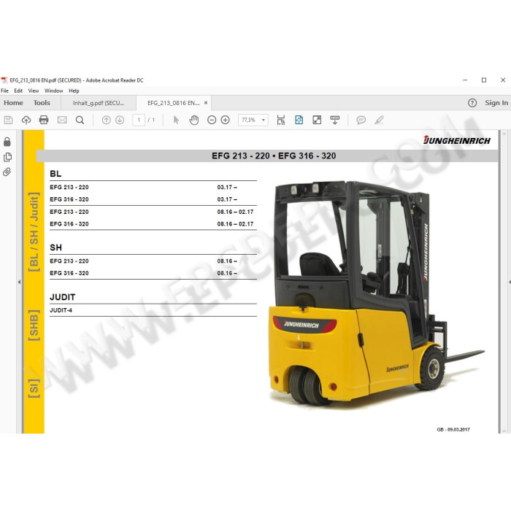
Task: Switch to the Home tab
Action: pyautogui.click(x=13, y=103)
